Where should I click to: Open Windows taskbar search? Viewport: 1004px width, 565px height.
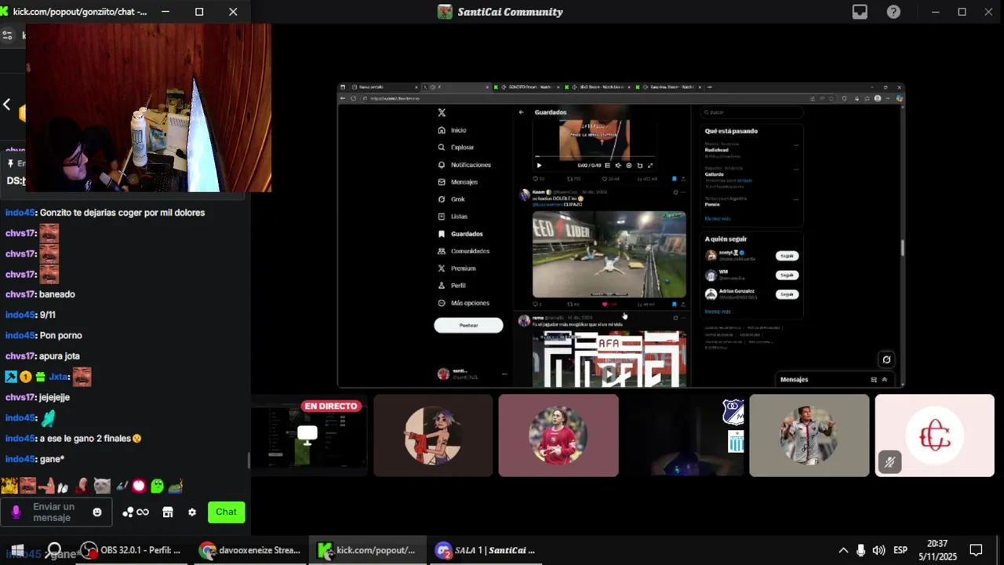point(54,550)
